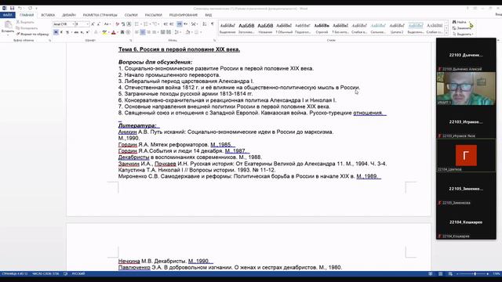Click the borders icon in the paragraph group

click(x=196, y=32)
